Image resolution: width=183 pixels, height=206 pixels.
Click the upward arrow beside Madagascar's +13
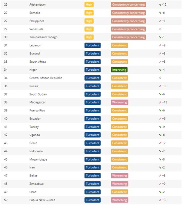[160, 103]
